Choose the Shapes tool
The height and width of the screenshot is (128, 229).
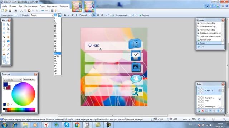pyautogui.click(x=6, y=62)
